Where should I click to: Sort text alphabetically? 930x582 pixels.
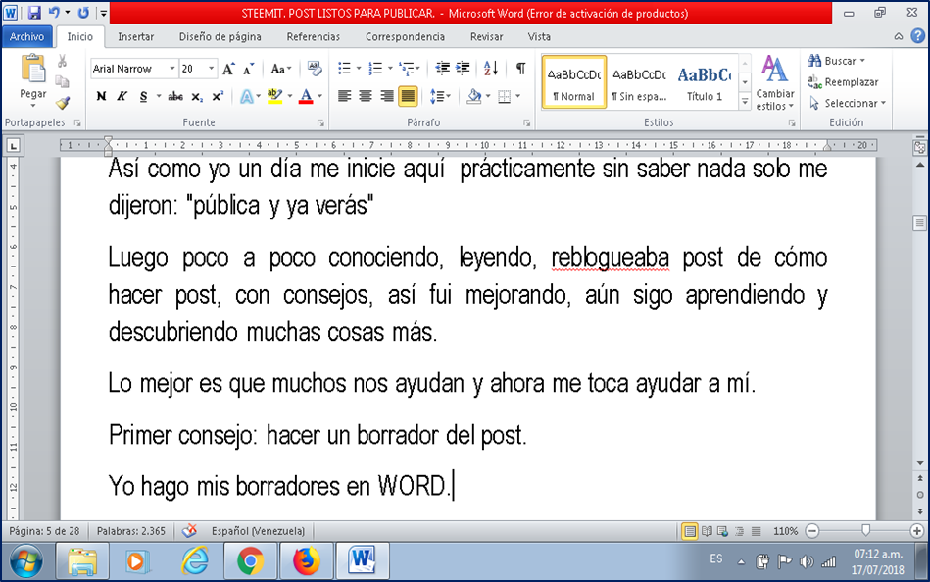[x=491, y=69]
